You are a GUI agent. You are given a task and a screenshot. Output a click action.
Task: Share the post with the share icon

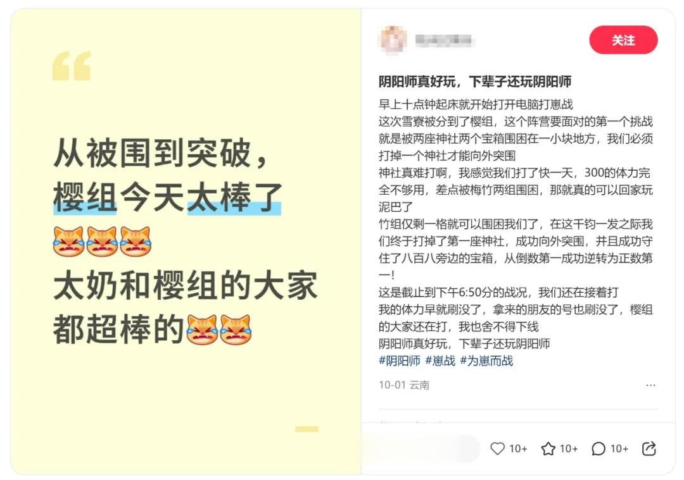649,448
